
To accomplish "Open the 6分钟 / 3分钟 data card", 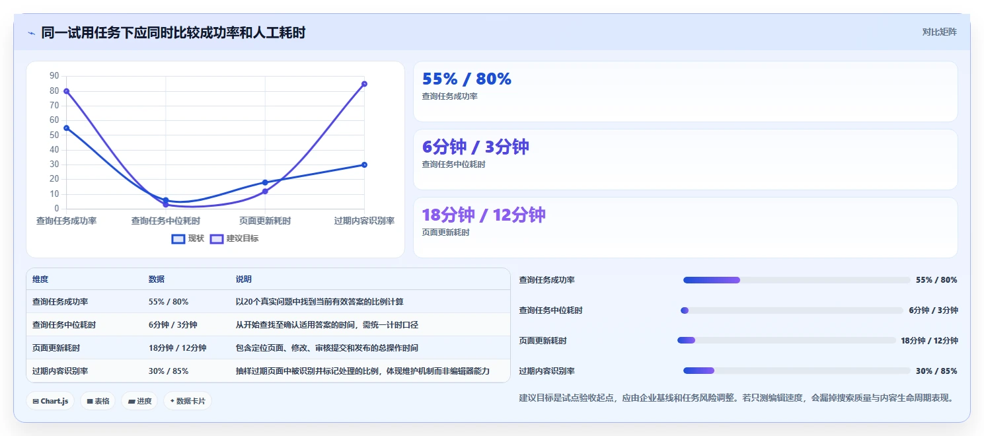I will click(x=685, y=160).
